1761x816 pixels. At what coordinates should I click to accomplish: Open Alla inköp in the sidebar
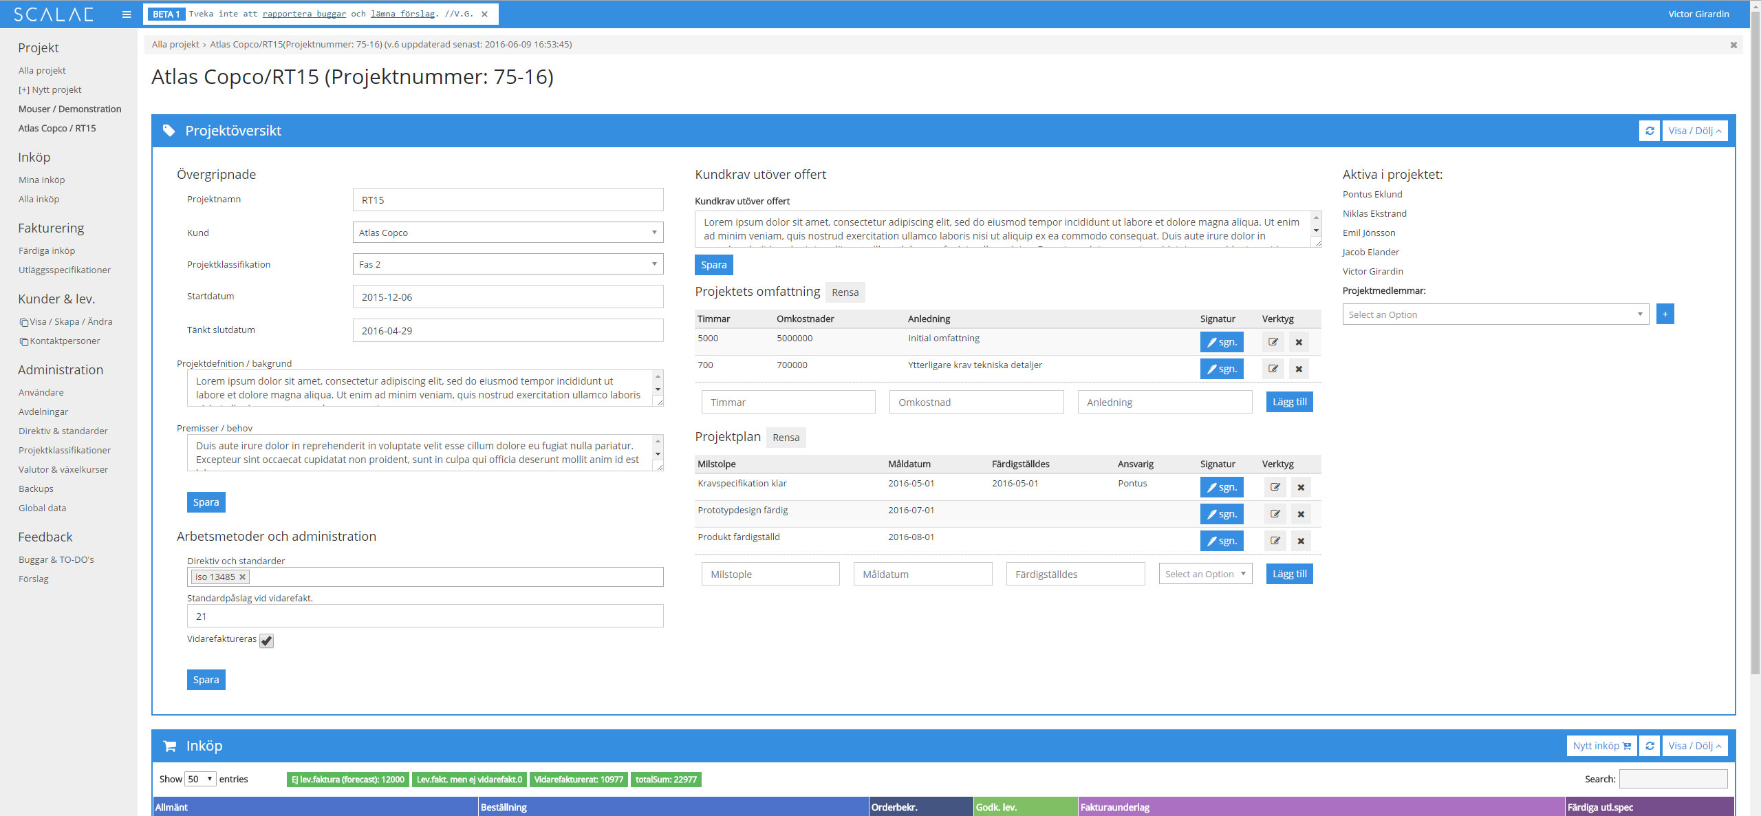pos(39,199)
